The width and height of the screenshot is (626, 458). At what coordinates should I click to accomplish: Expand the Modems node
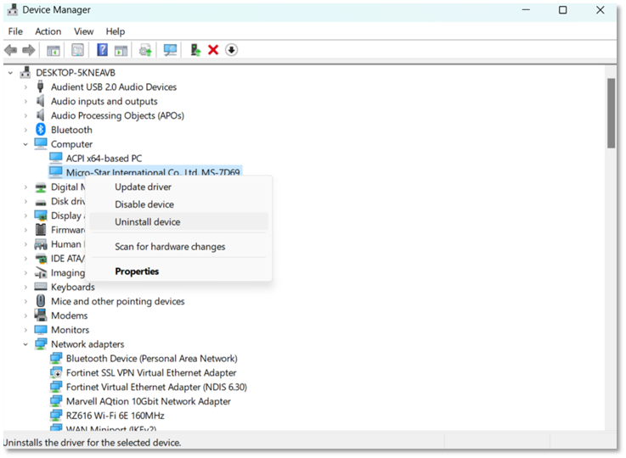[25, 316]
